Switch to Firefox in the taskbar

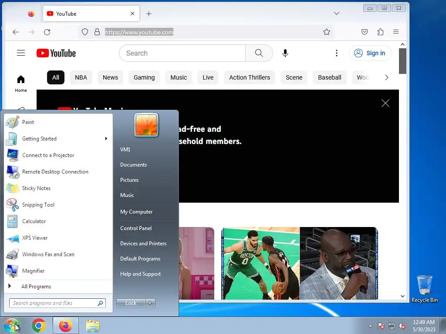(x=65, y=325)
